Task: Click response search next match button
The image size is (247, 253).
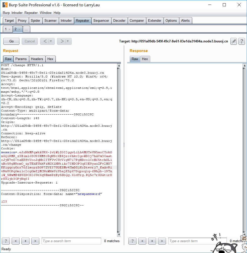Action: point(162,241)
